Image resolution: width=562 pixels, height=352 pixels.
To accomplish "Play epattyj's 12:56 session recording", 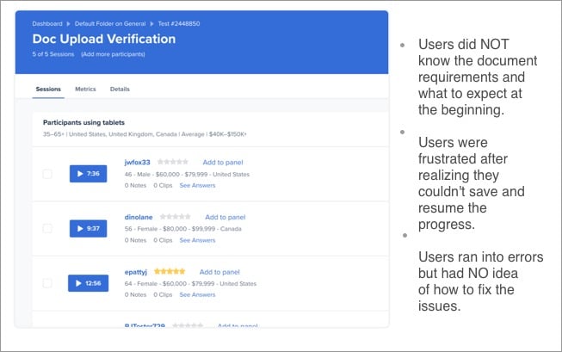I will tap(88, 283).
